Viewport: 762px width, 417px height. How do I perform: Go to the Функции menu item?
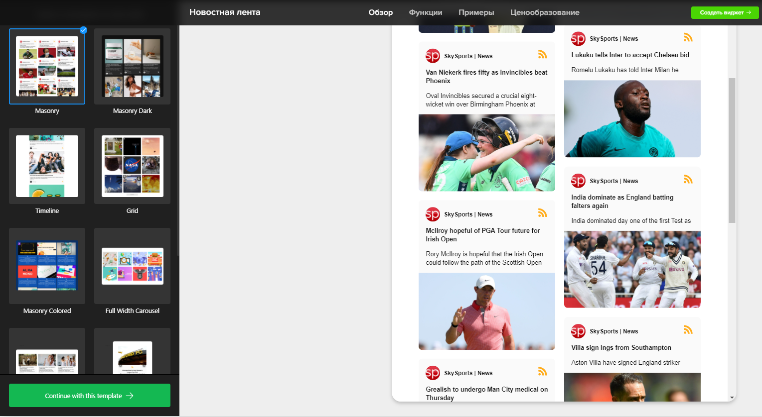coord(425,12)
